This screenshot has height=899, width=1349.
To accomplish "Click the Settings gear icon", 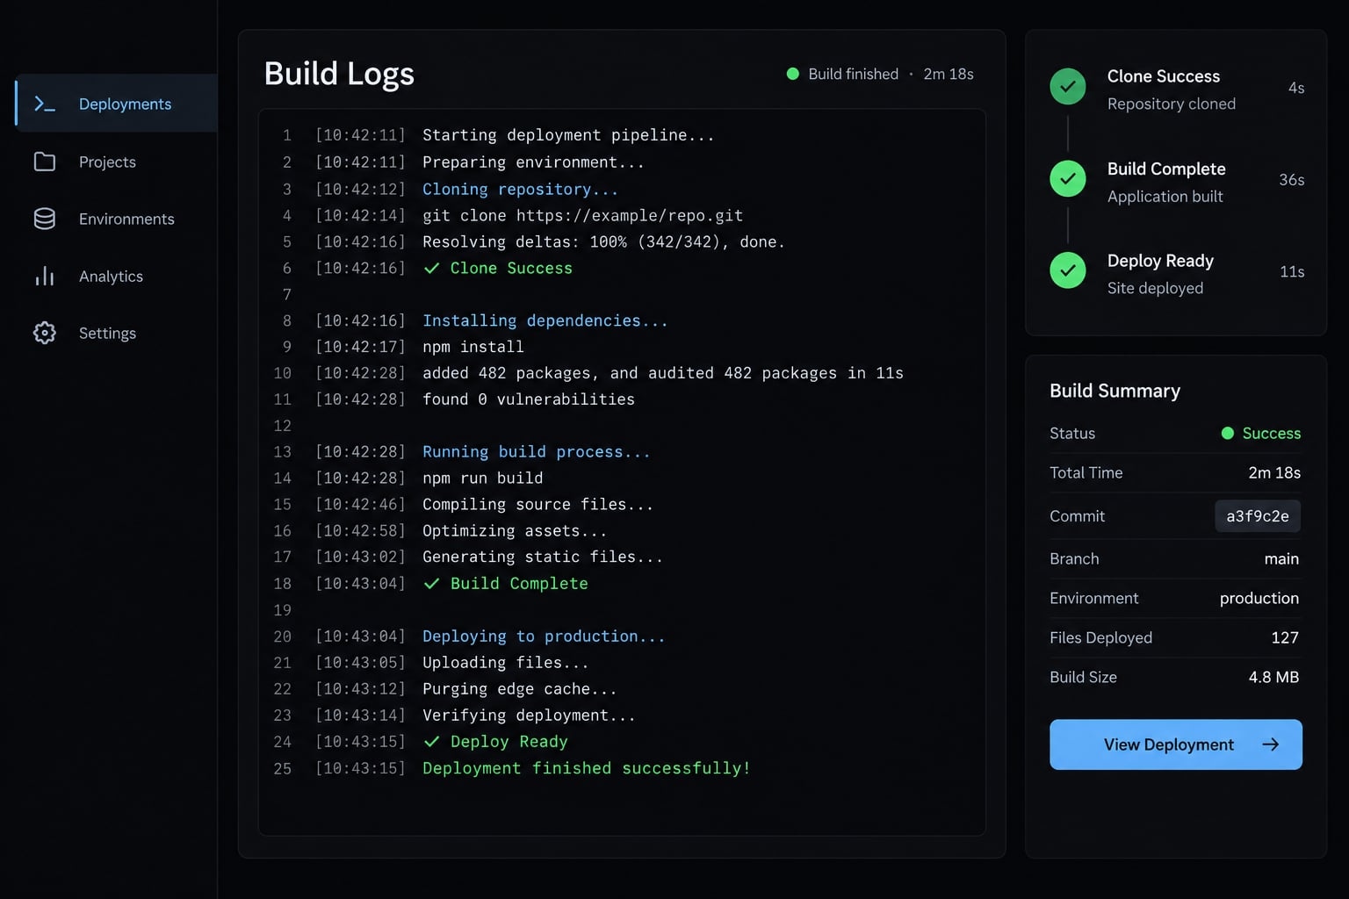I will tap(44, 333).
